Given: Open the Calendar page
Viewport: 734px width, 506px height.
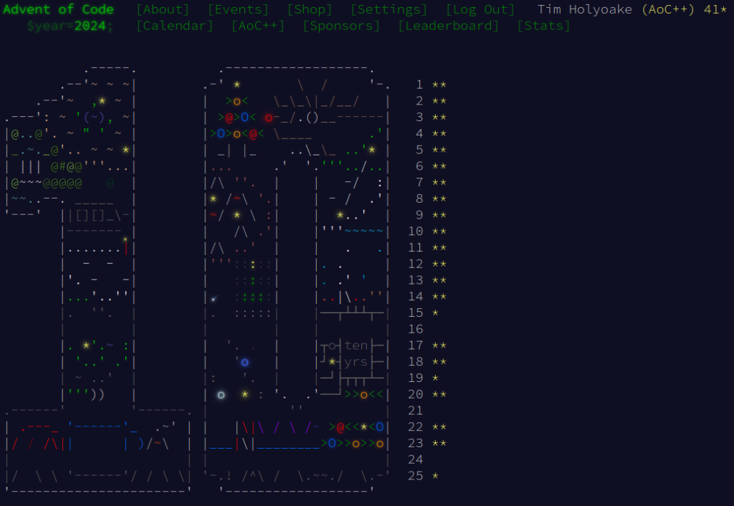Looking at the screenshot, I should coord(175,26).
